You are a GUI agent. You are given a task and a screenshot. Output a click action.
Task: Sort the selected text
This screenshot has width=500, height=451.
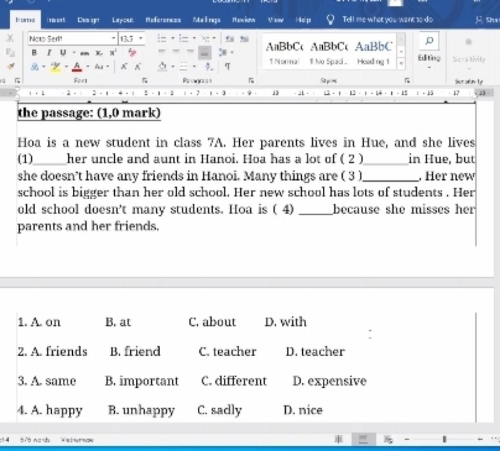pyautogui.click(x=209, y=66)
